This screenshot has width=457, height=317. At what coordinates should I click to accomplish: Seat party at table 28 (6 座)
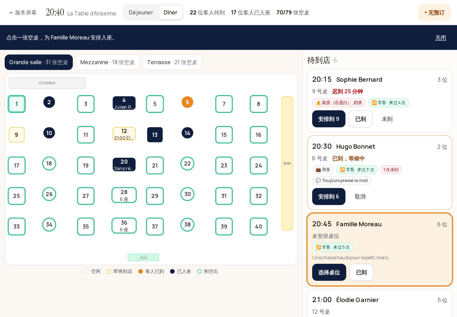[x=124, y=195]
